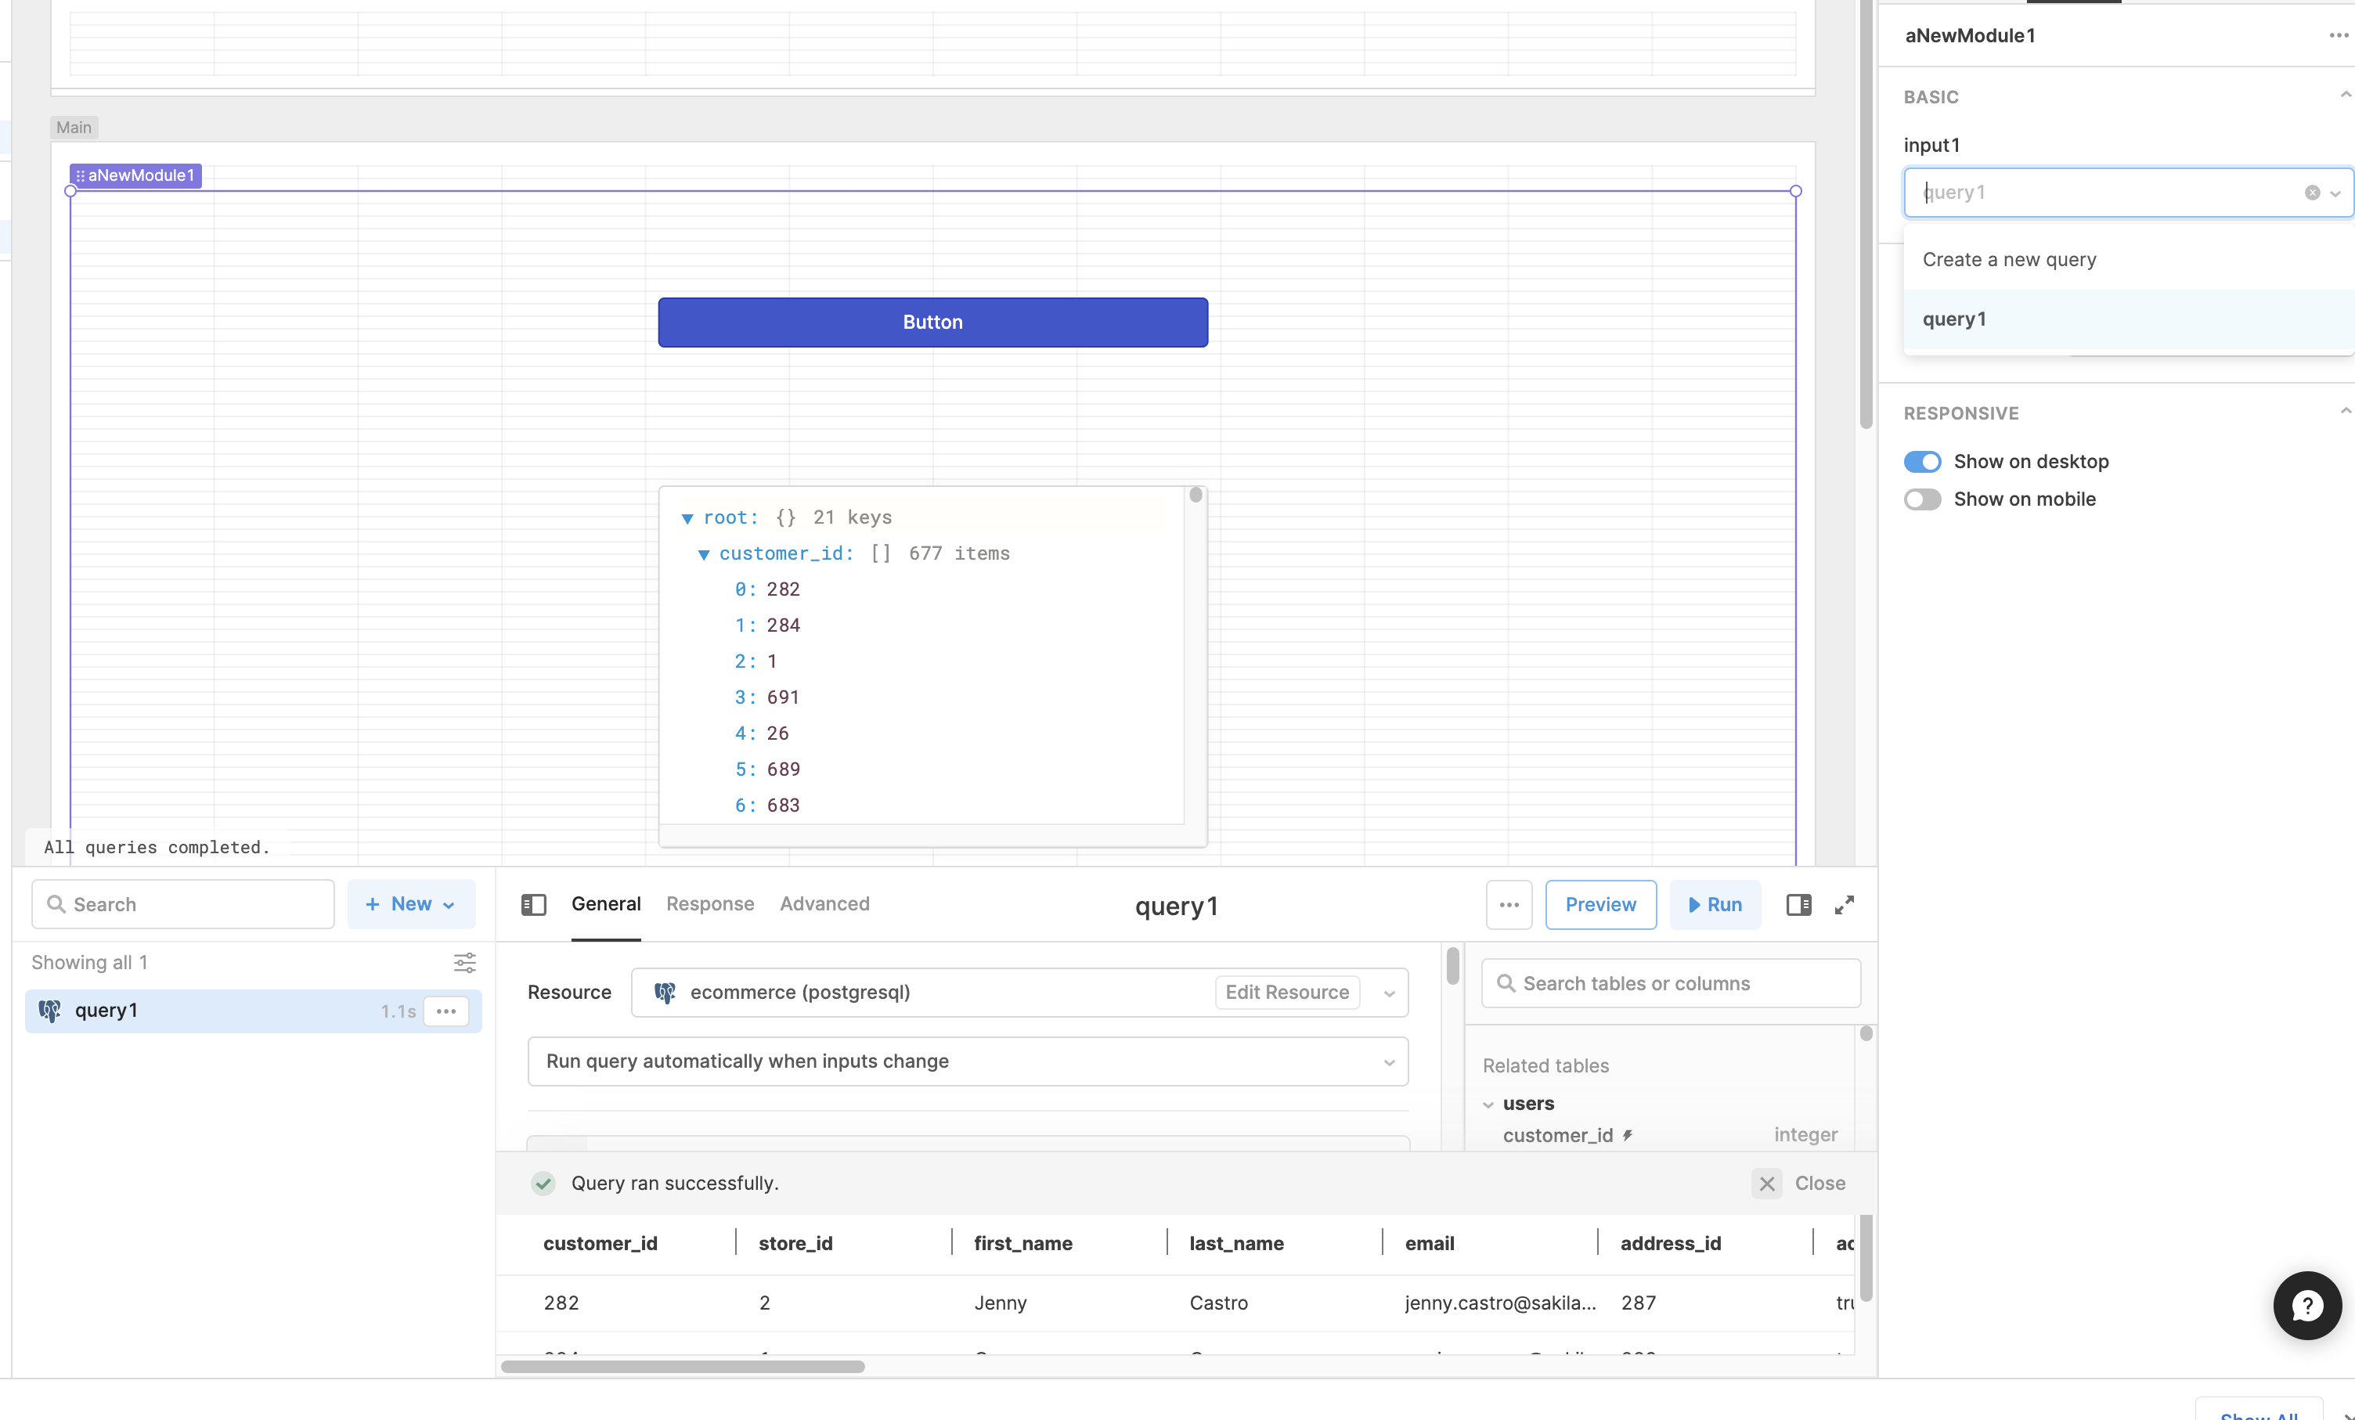Click the postgres icon next to query1

tap(49, 1011)
